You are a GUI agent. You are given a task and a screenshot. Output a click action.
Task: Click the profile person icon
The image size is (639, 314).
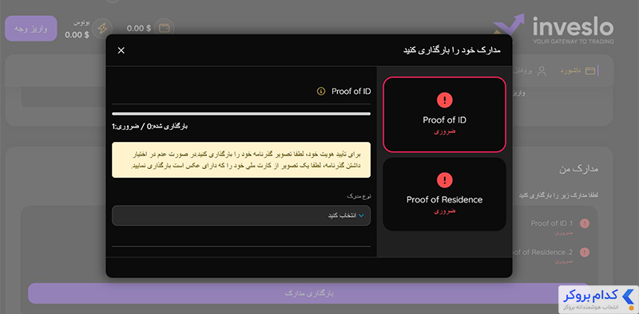tap(542, 71)
